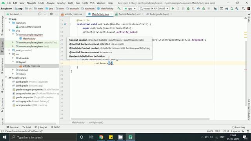Screen dimensions: 251x141
Task: Open Device File Explorer side panel
Action: click(x=249, y=110)
